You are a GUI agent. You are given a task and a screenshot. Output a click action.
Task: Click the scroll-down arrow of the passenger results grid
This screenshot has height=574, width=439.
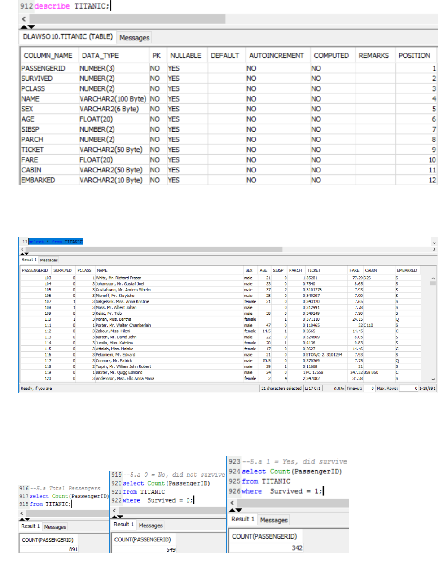tap(433, 379)
